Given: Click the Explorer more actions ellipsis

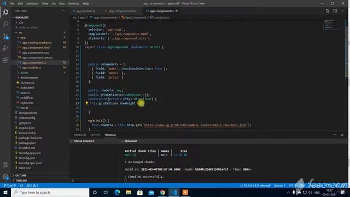Looking at the screenshot, I should tap(63, 11).
